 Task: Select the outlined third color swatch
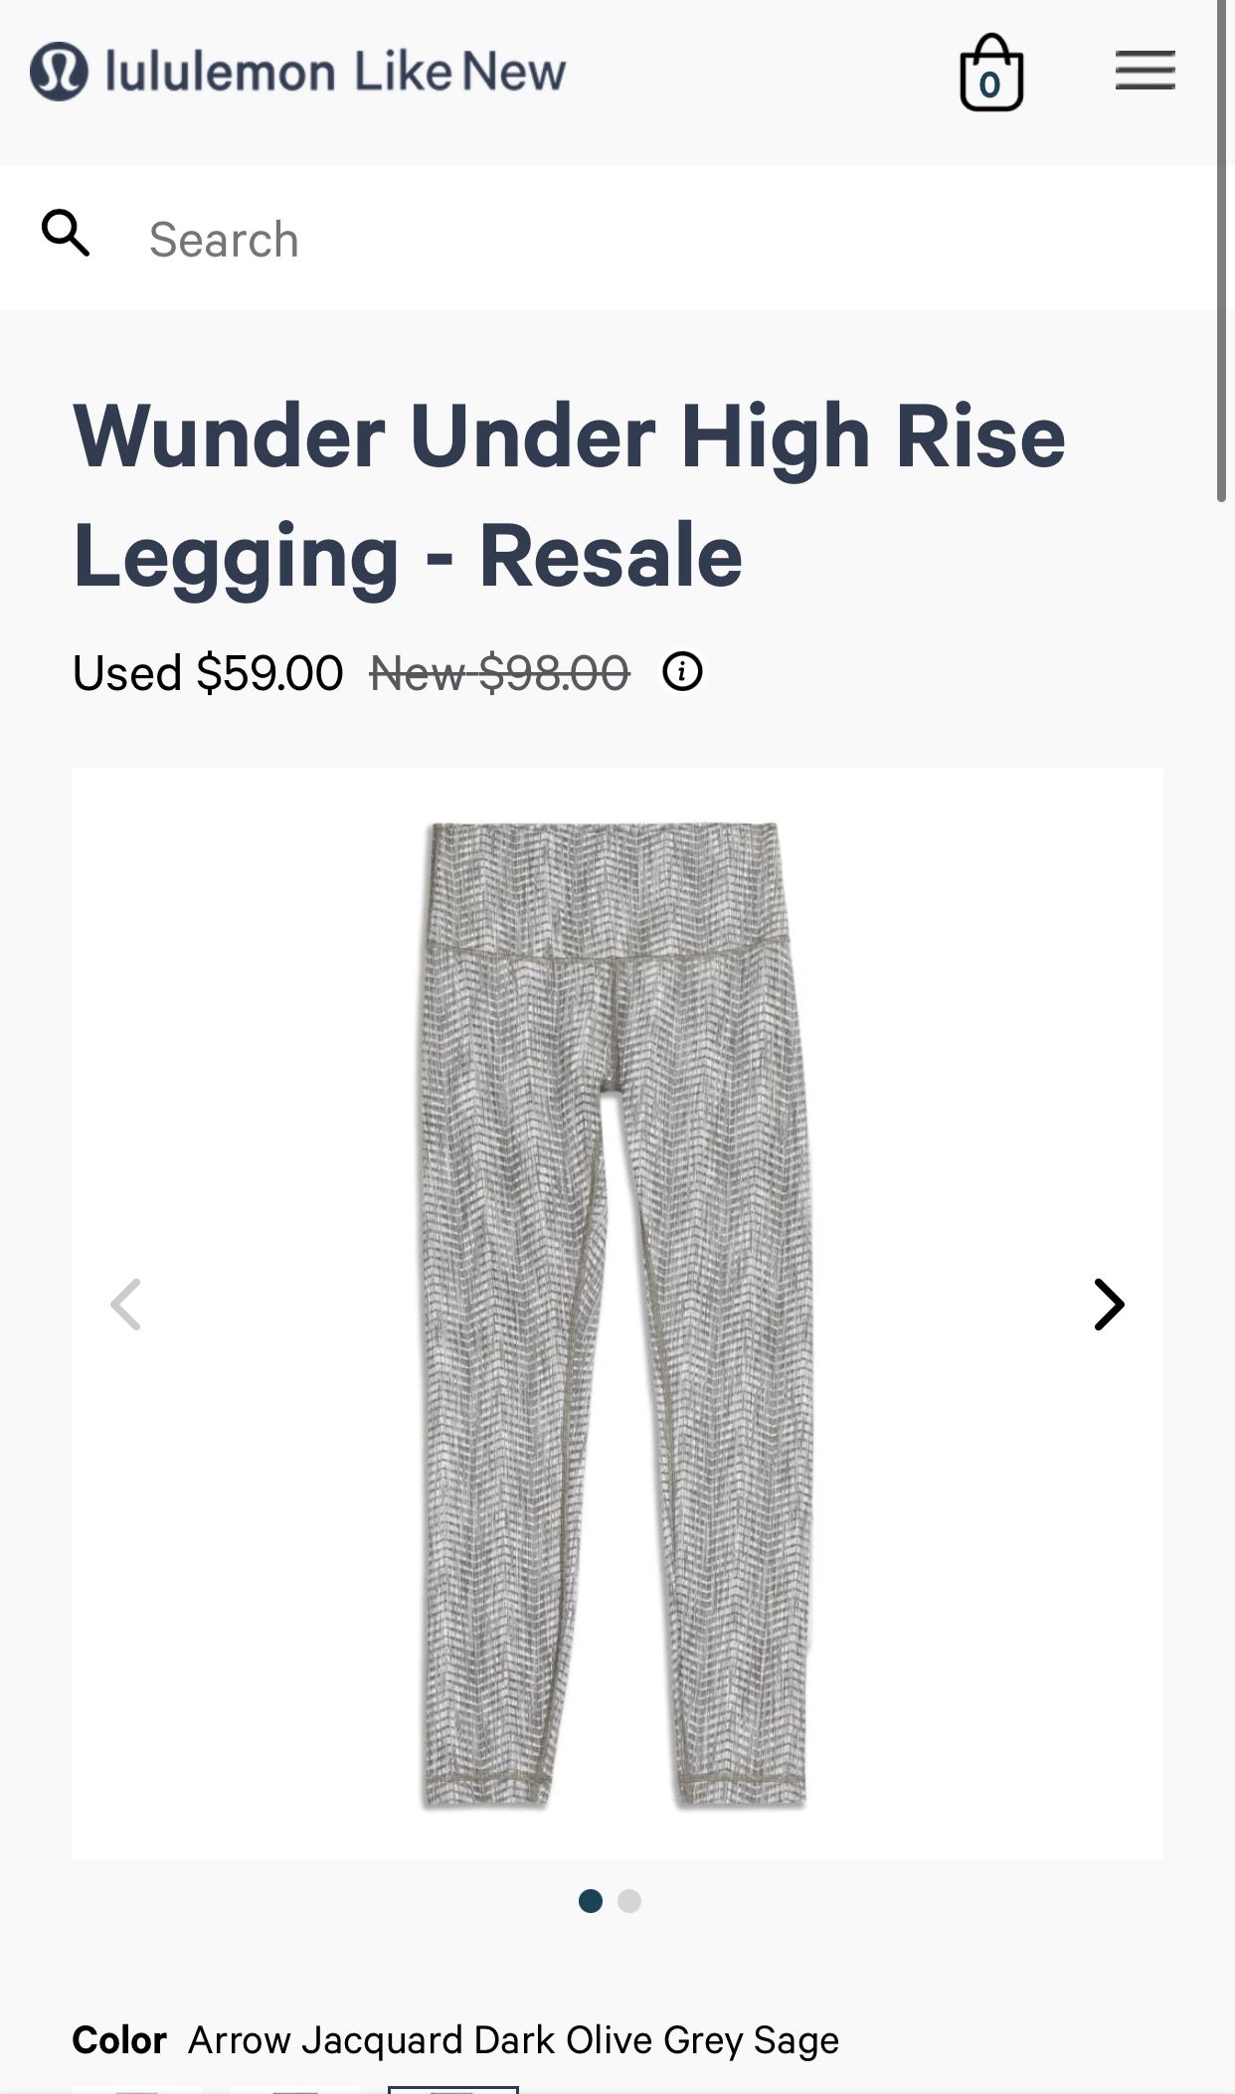point(453,2090)
